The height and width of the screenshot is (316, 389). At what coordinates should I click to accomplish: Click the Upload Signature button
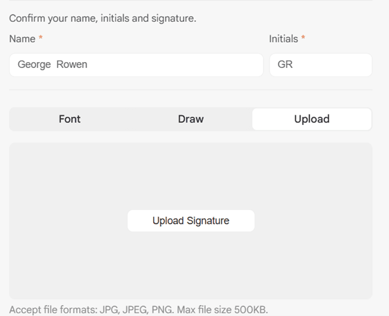(191, 221)
